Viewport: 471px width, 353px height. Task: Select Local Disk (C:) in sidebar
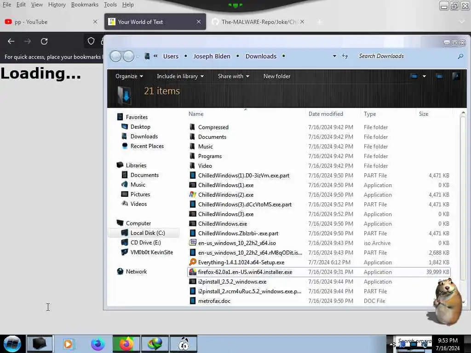coord(144,233)
